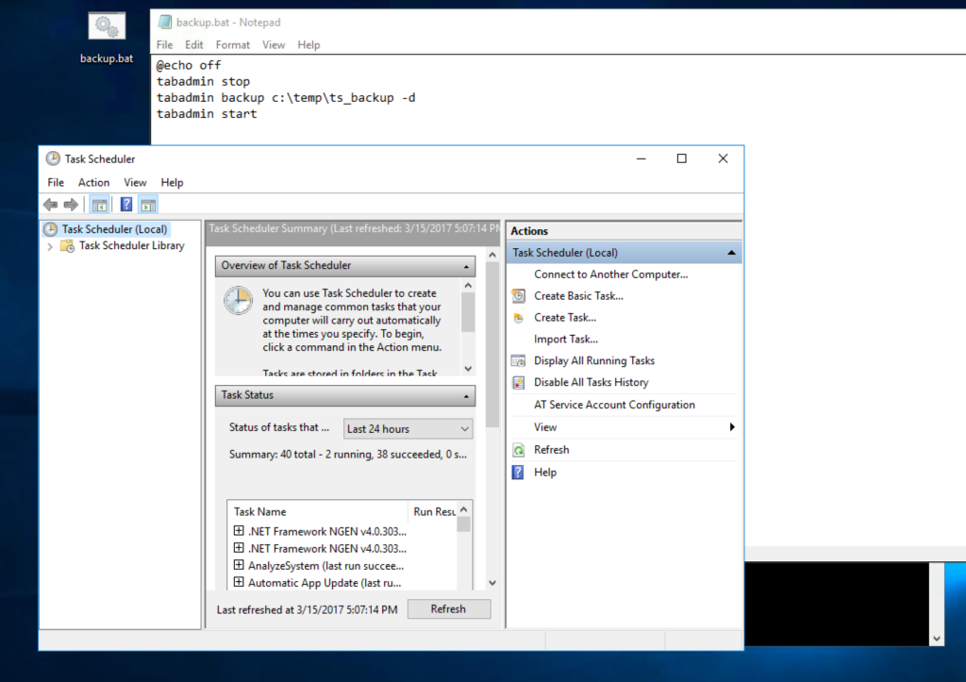This screenshot has height=682, width=966.
Task: Toggle the console tree visibility
Action: click(x=99, y=204)
